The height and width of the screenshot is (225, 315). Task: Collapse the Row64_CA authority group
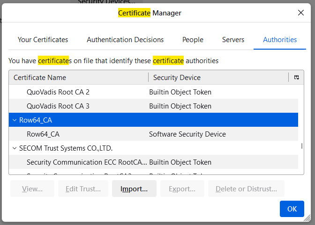click(x=15, y=120)
